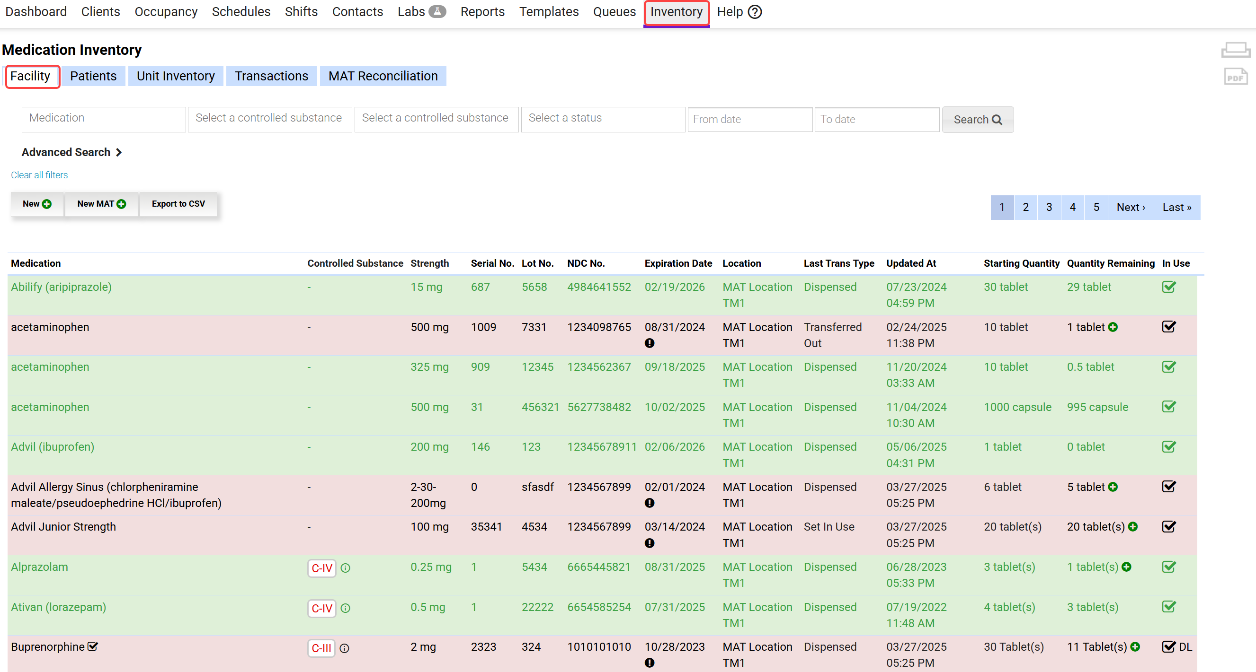
Task: Click the C-IV badge in Alprazolam row
Action: click(x=322, y=568)
